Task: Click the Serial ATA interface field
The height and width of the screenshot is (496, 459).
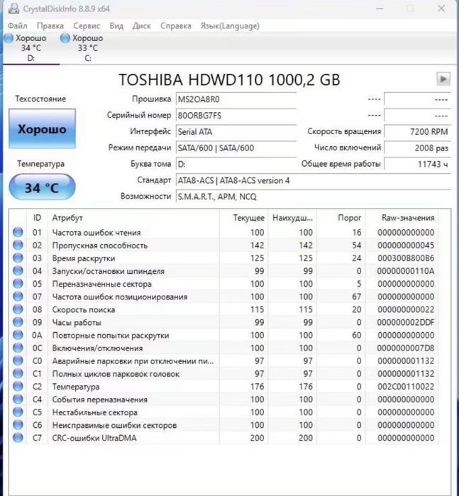Action: click(236, 131)
